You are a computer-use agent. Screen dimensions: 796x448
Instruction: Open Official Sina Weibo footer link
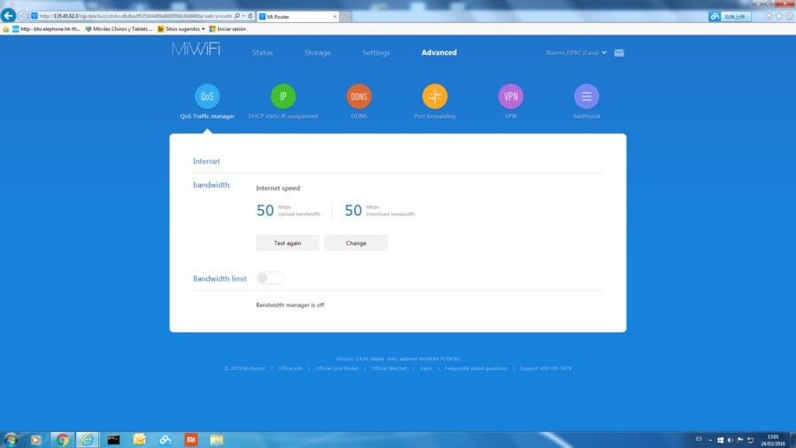336,368
